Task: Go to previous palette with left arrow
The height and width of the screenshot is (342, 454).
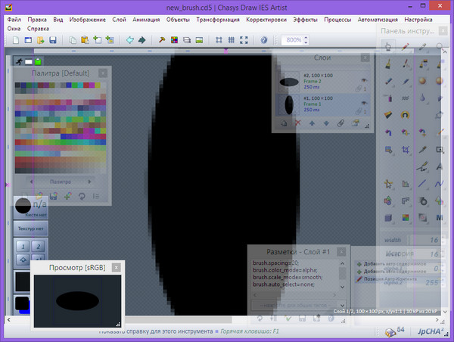Action: [x=32, y=182]
